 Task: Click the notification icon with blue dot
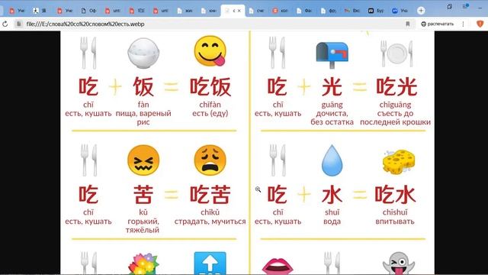coord(466,6)
